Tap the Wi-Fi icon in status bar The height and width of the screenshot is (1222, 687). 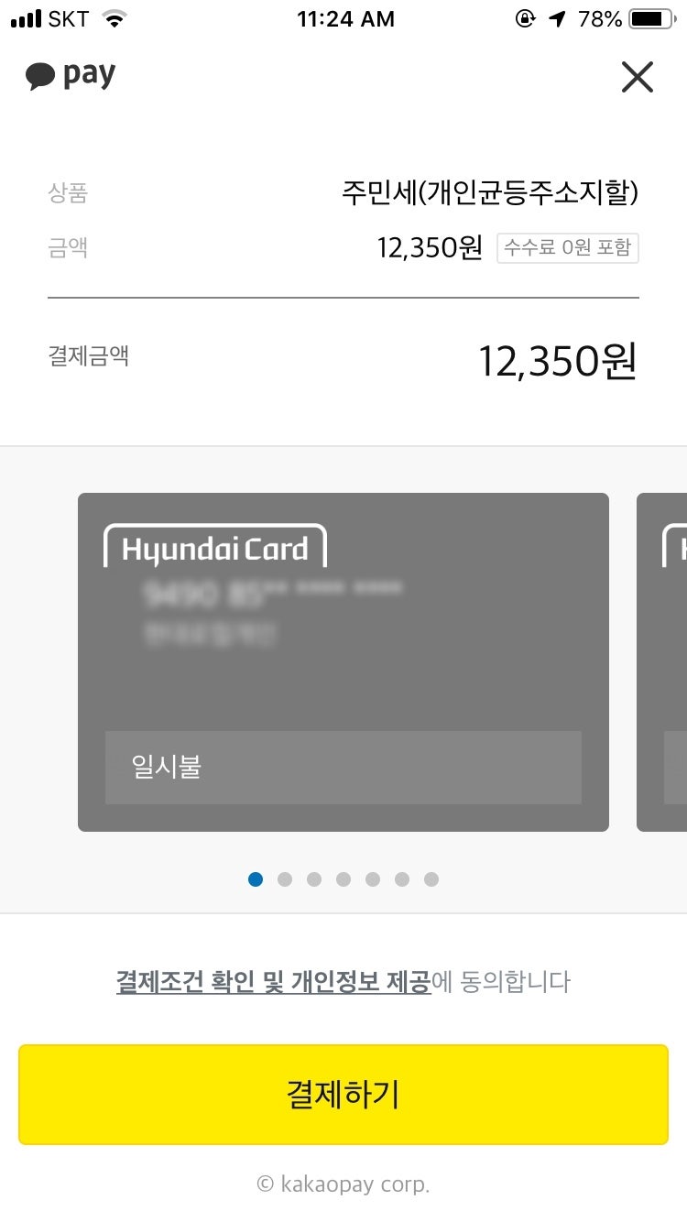[x=114, y=19]
